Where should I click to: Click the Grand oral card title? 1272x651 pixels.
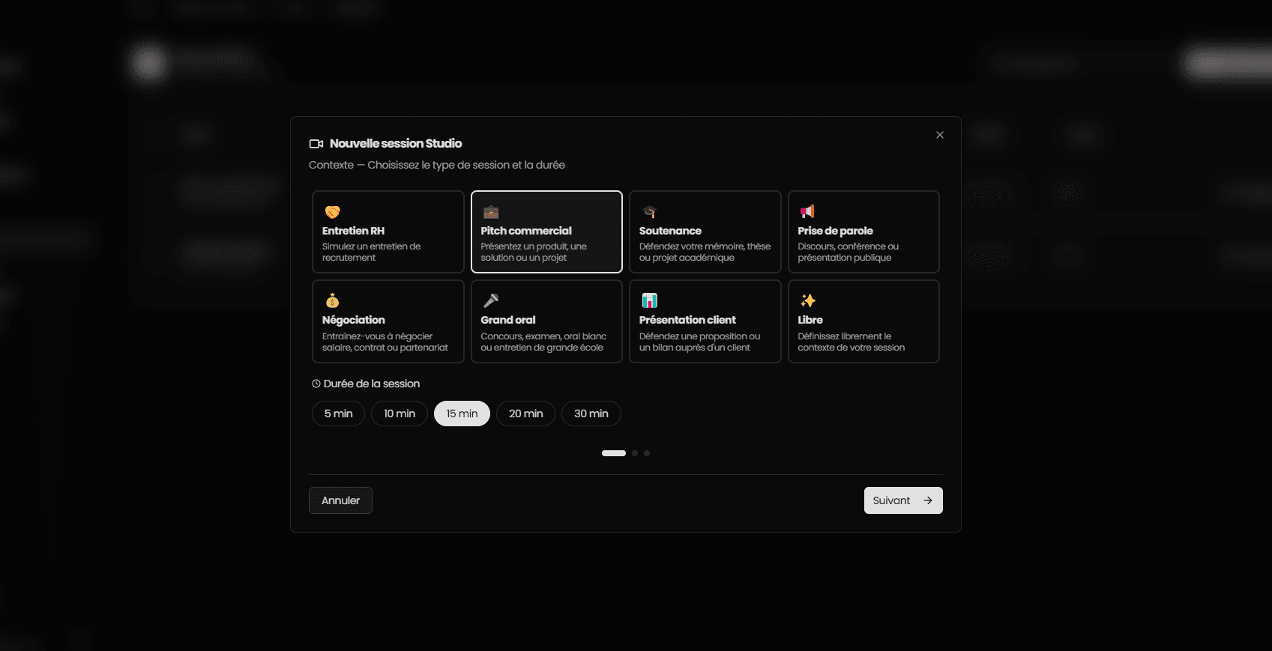point(508,320)
